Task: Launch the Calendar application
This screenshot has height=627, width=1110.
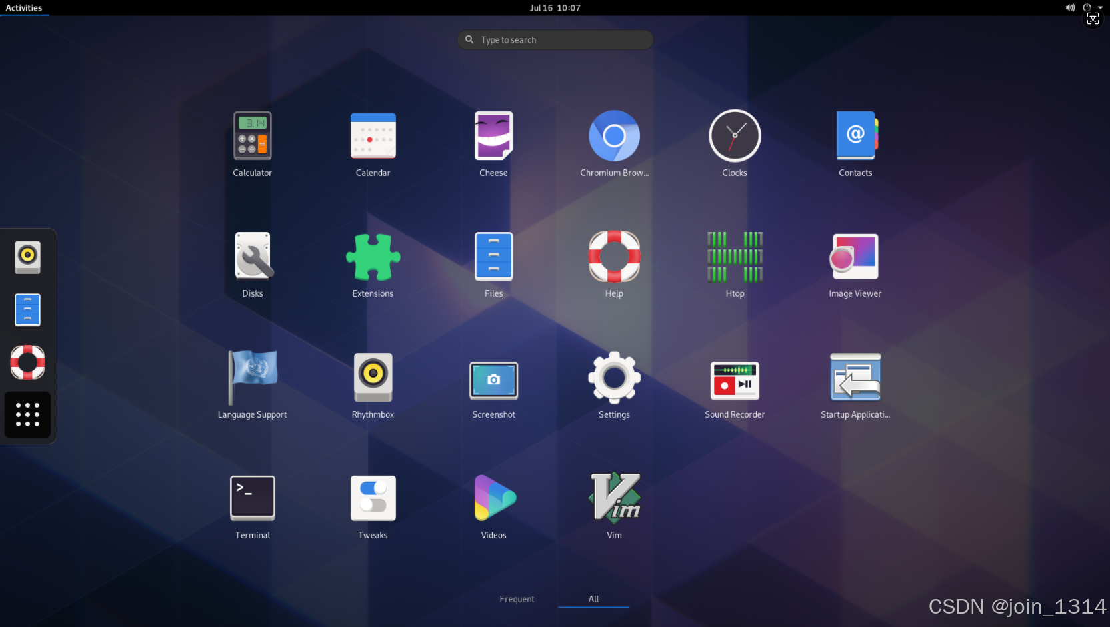Action: 373,136
